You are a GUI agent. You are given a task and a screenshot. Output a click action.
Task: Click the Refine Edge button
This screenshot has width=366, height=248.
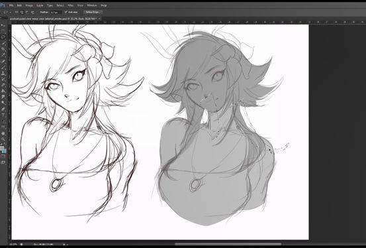click(x=93, y=12)
